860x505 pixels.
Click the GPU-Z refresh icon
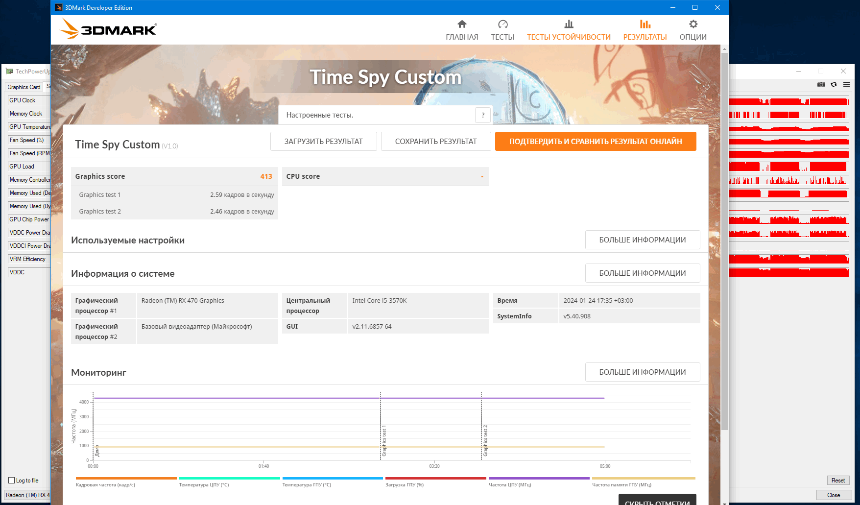tap(834, 84)
